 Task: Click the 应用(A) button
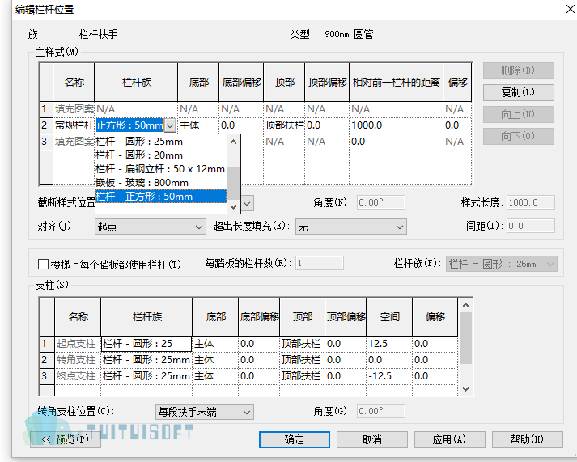[x=449, y=439]
